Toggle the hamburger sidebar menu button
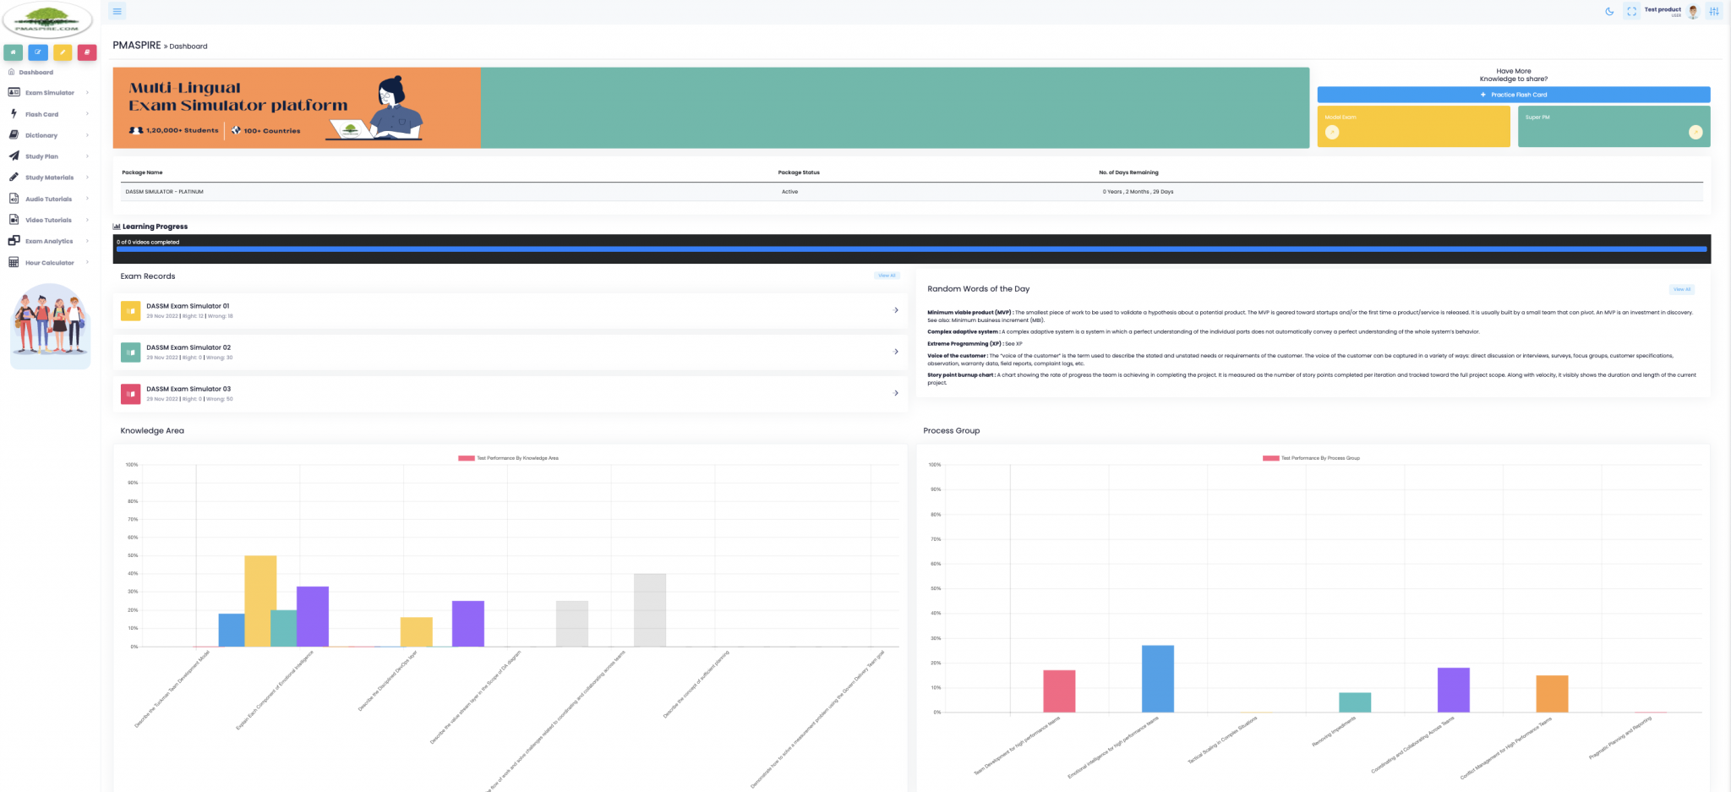Image resolution: width=1731 pixels, height=792 pixels. pyautogui.click(x=117, y=11)
